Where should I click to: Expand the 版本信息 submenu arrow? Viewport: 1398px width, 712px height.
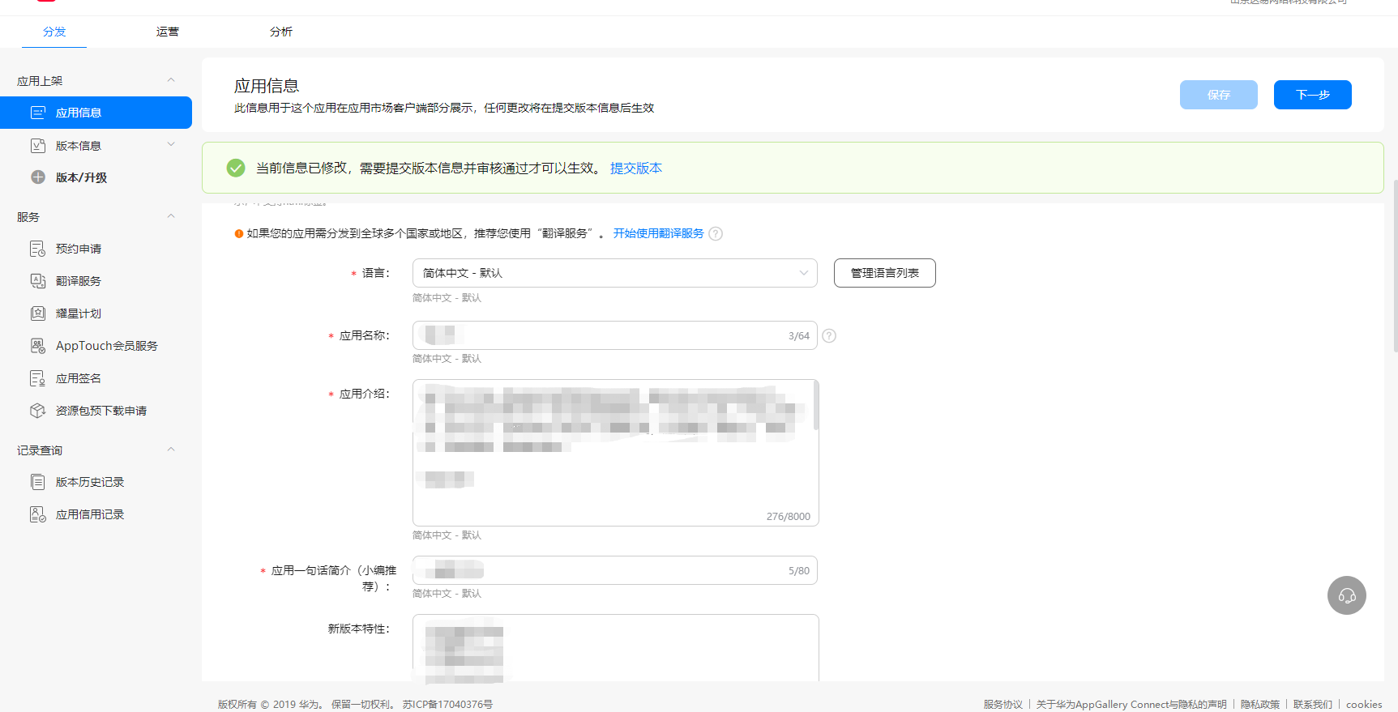(171, 145)
